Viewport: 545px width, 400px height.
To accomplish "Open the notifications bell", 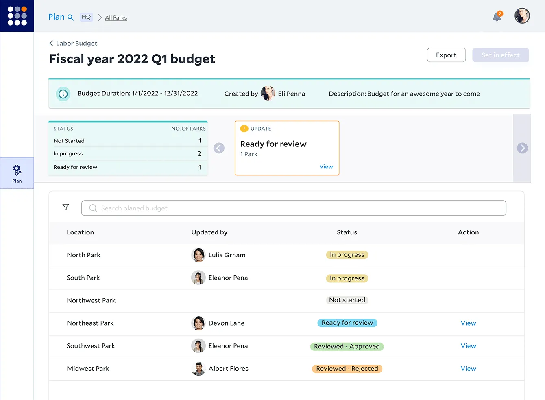I will [497, 17].
